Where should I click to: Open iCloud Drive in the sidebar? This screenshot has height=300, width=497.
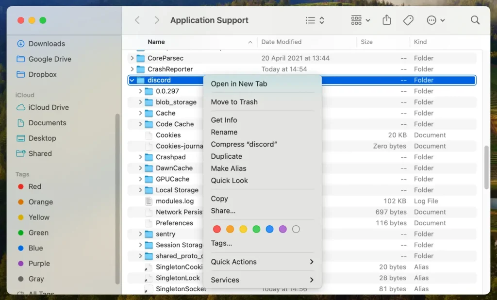(49, 107)
